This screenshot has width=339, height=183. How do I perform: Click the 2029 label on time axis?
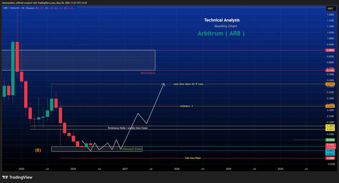point(229,169)
